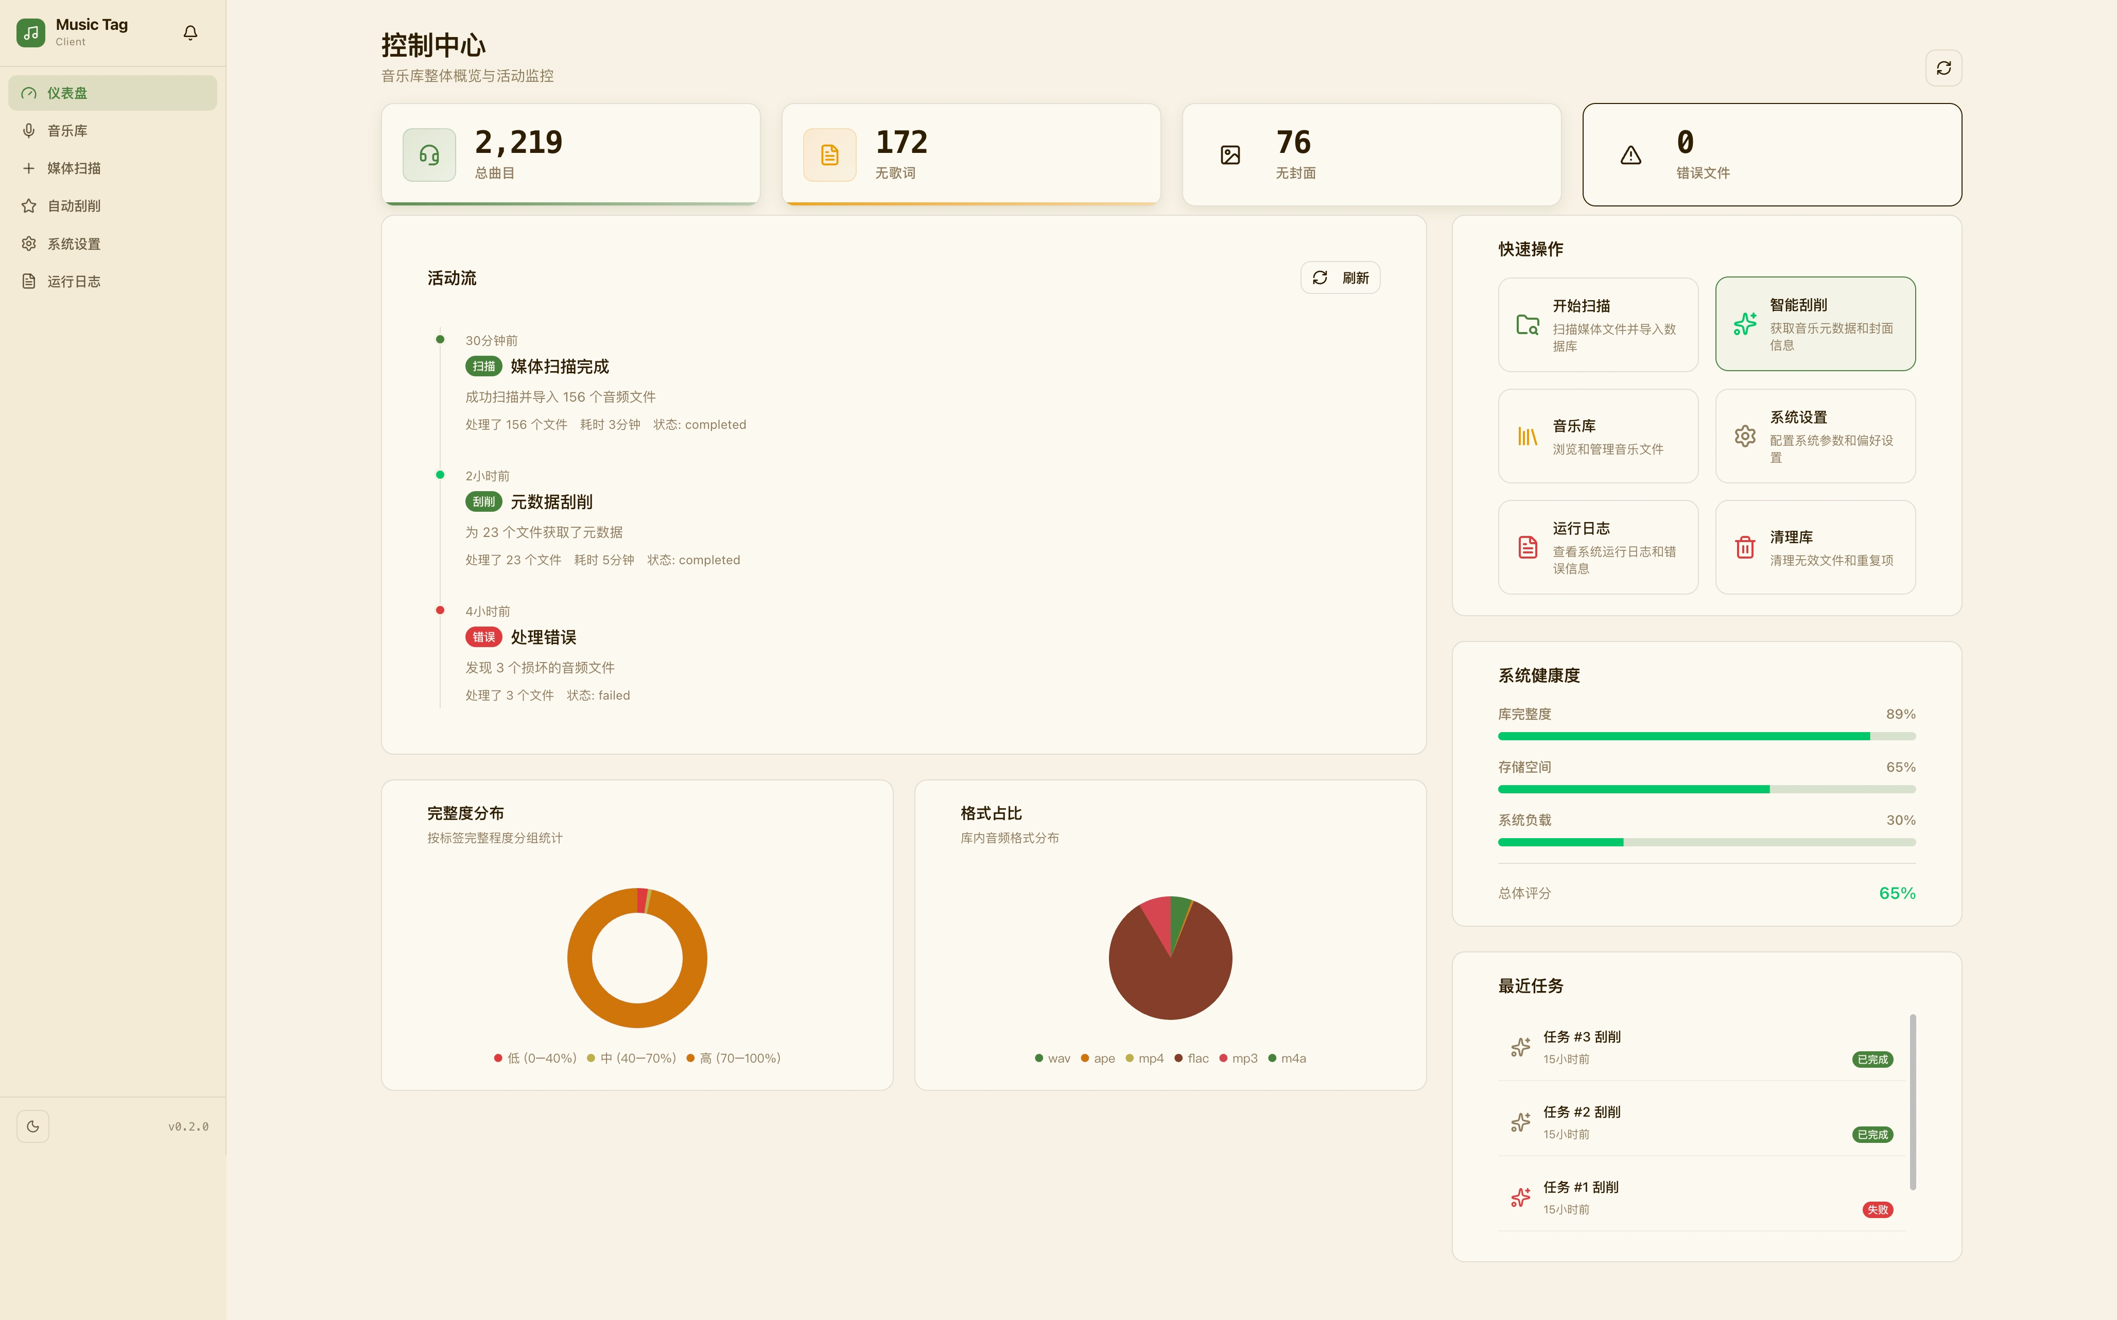The height and width of the screenshot is (1320, 2117).
Task: Click 刷新 button in activity stream
Action: (1340, 277)
